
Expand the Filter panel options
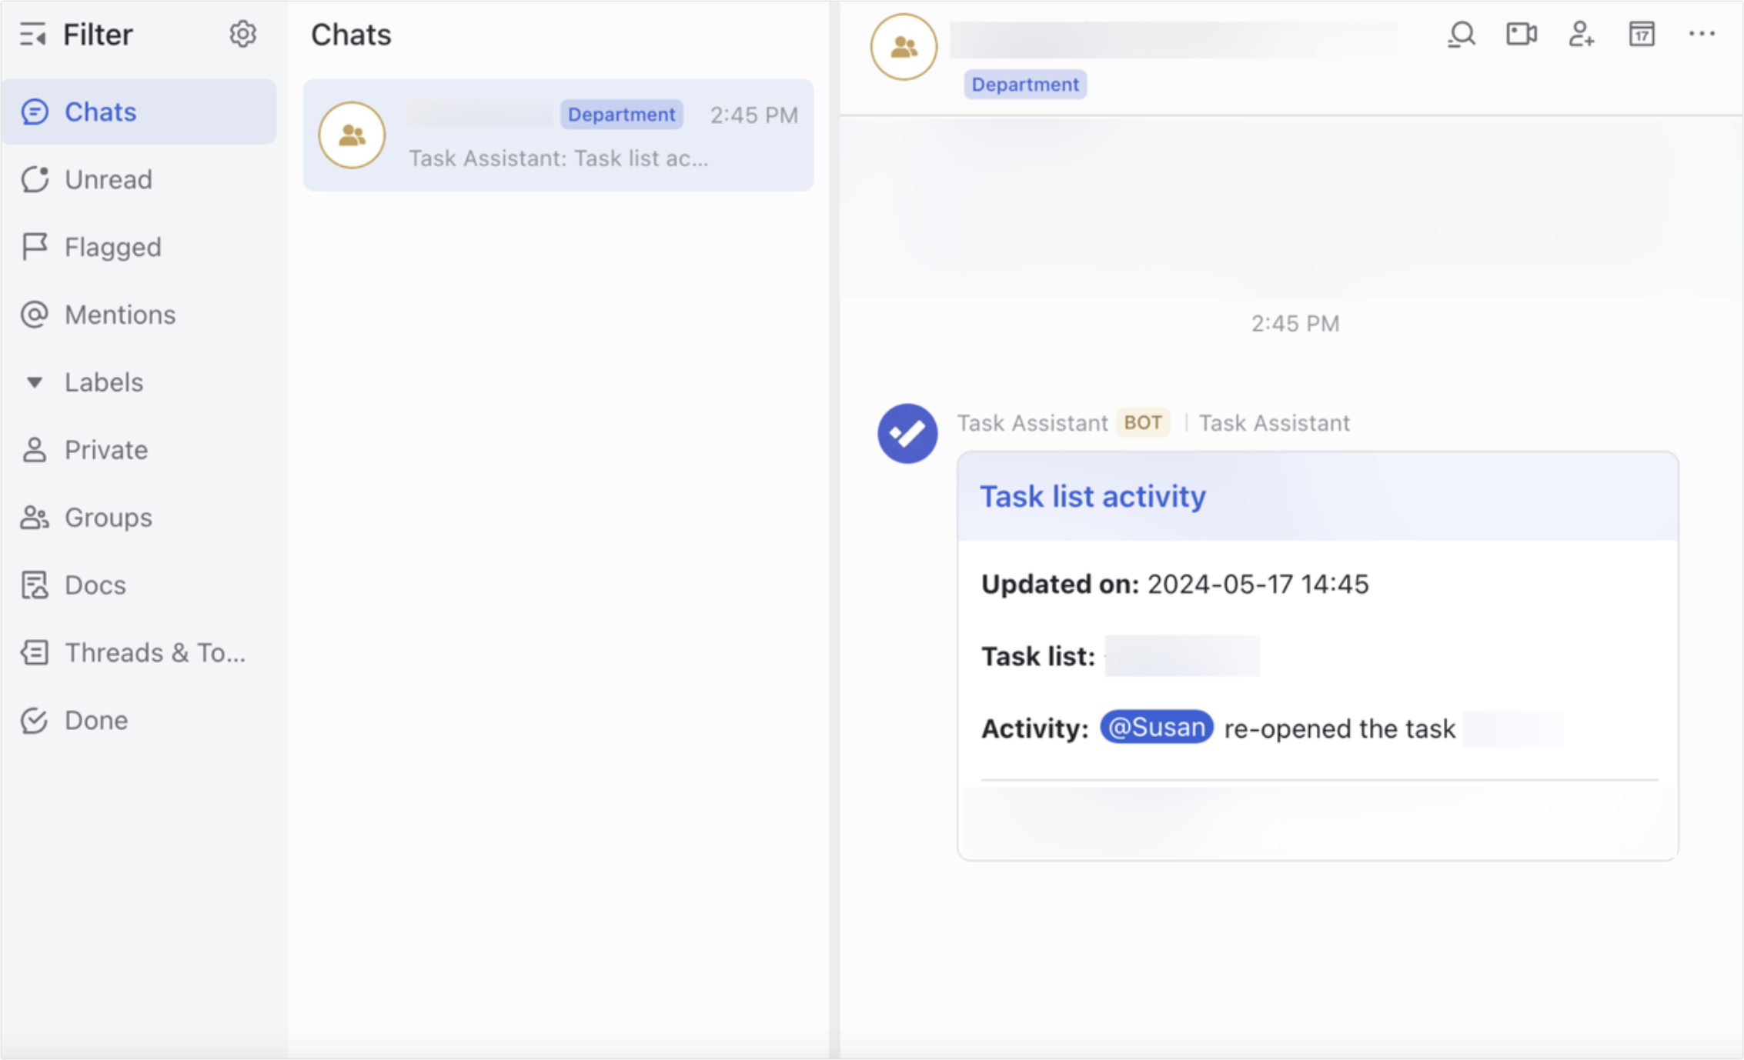tap(32, 34)
